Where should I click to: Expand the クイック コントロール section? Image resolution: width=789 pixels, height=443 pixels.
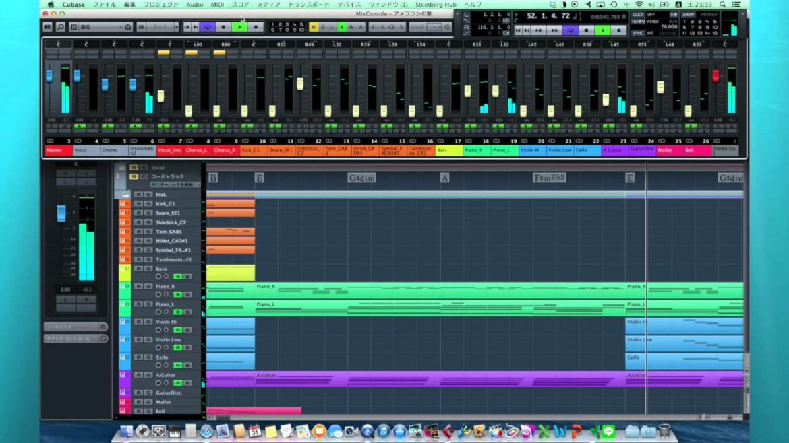pyautogui.click(x=75, y=339)
